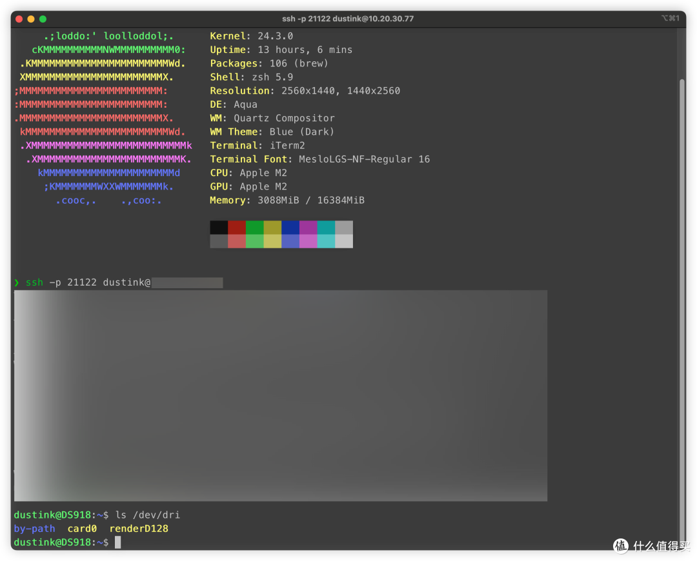Click the ⌥⌘1 shortcut indicator in title bar
Viewport: 697px width, 561px height.
(670, 18)
